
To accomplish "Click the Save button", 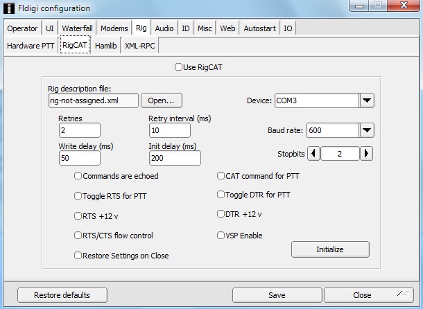I will point(277,295).
